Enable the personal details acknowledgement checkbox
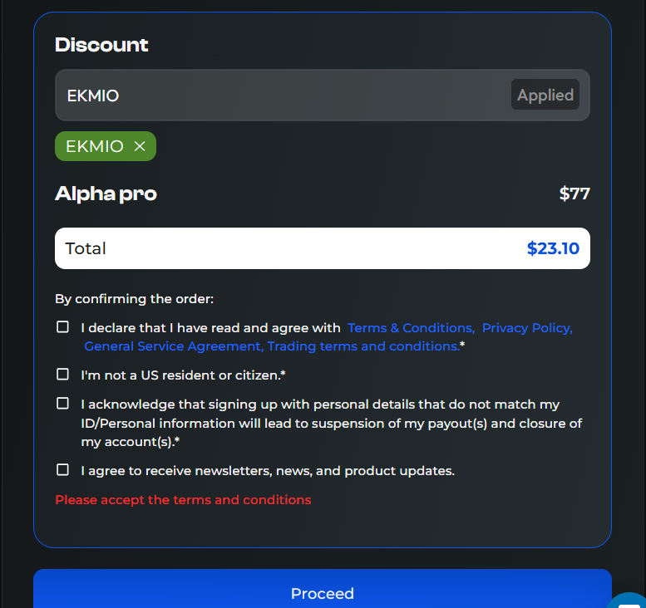 click(62, 404)
